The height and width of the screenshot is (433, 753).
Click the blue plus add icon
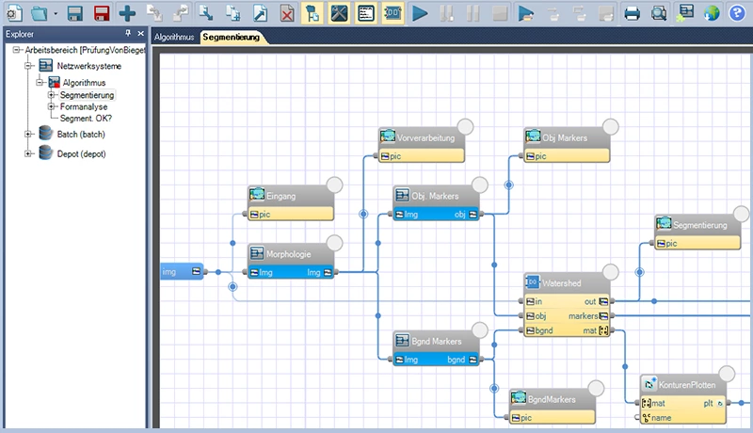coord(127,13)
